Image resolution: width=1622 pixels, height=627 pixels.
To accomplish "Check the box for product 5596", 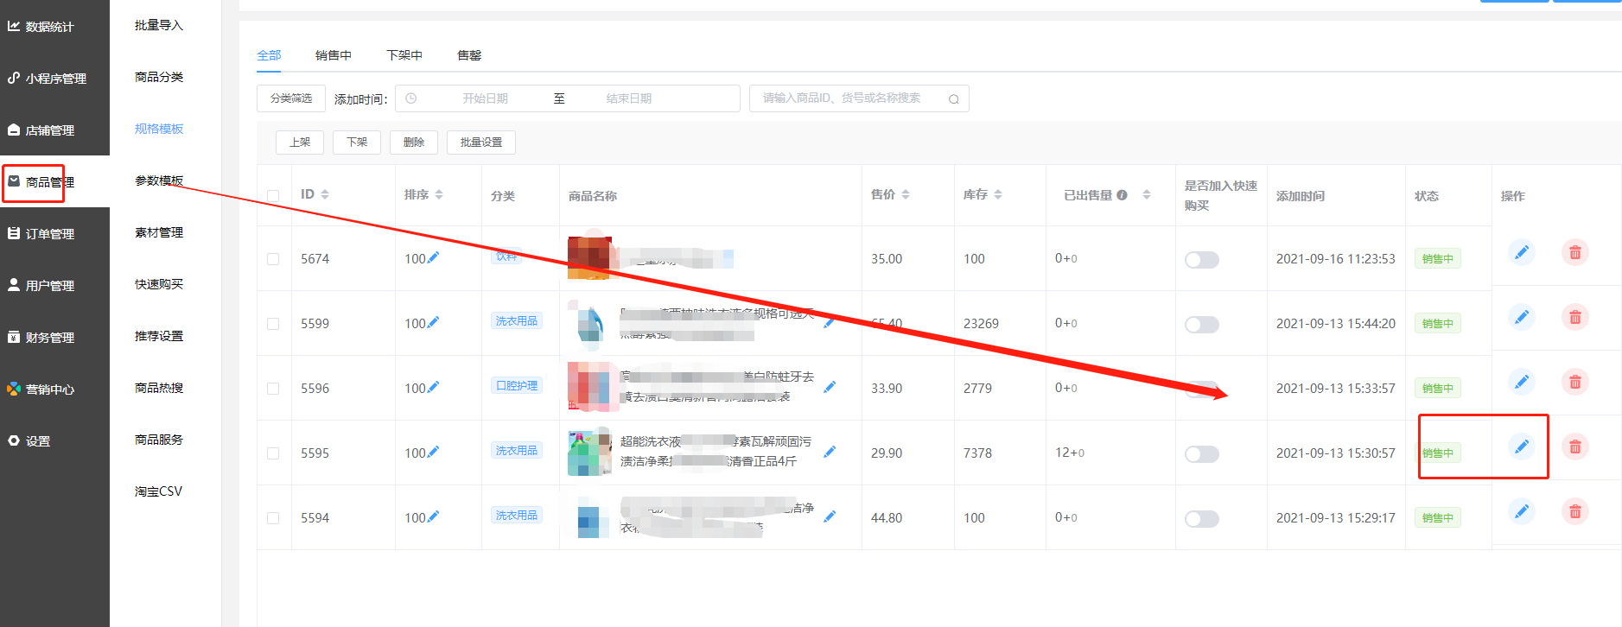I will pyautogui.click(x=273, y=389).
